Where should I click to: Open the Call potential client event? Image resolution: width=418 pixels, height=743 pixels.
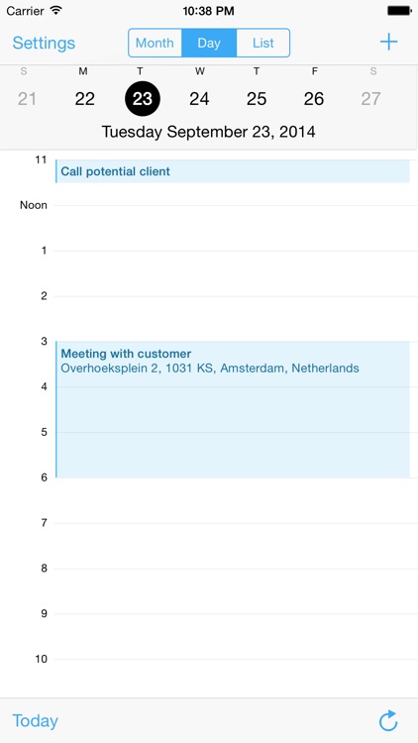pos(232,171)
